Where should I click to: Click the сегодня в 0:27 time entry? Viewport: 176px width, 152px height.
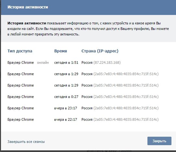click(66, 97)
